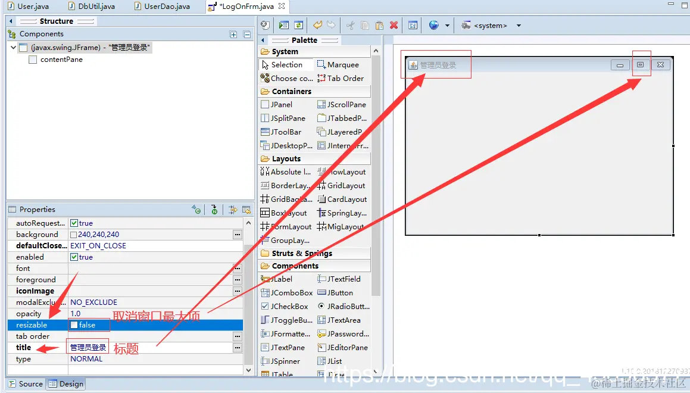690x393 pixels.
Task: Open iconImage property ellipsis button
Action: 237,291
